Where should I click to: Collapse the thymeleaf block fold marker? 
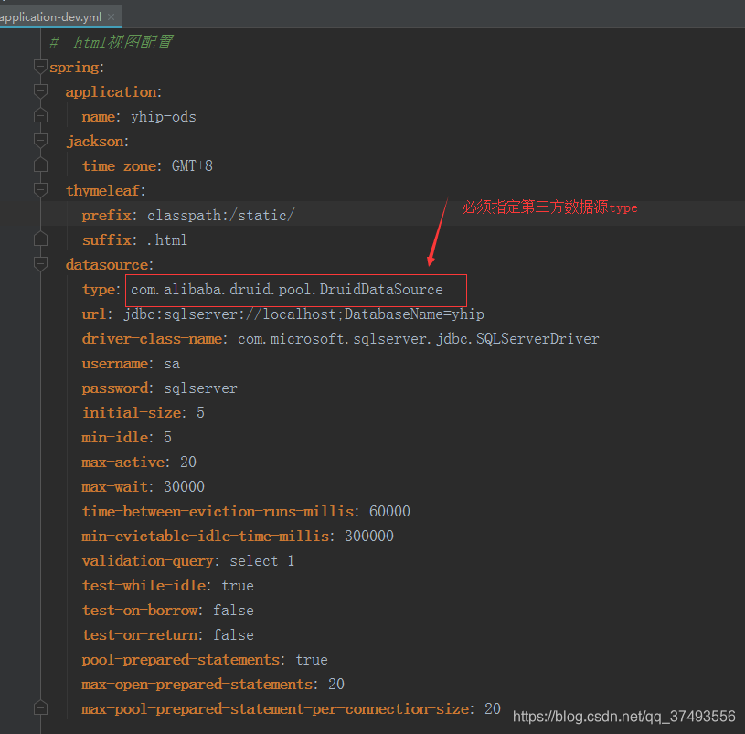pos(41,190)
